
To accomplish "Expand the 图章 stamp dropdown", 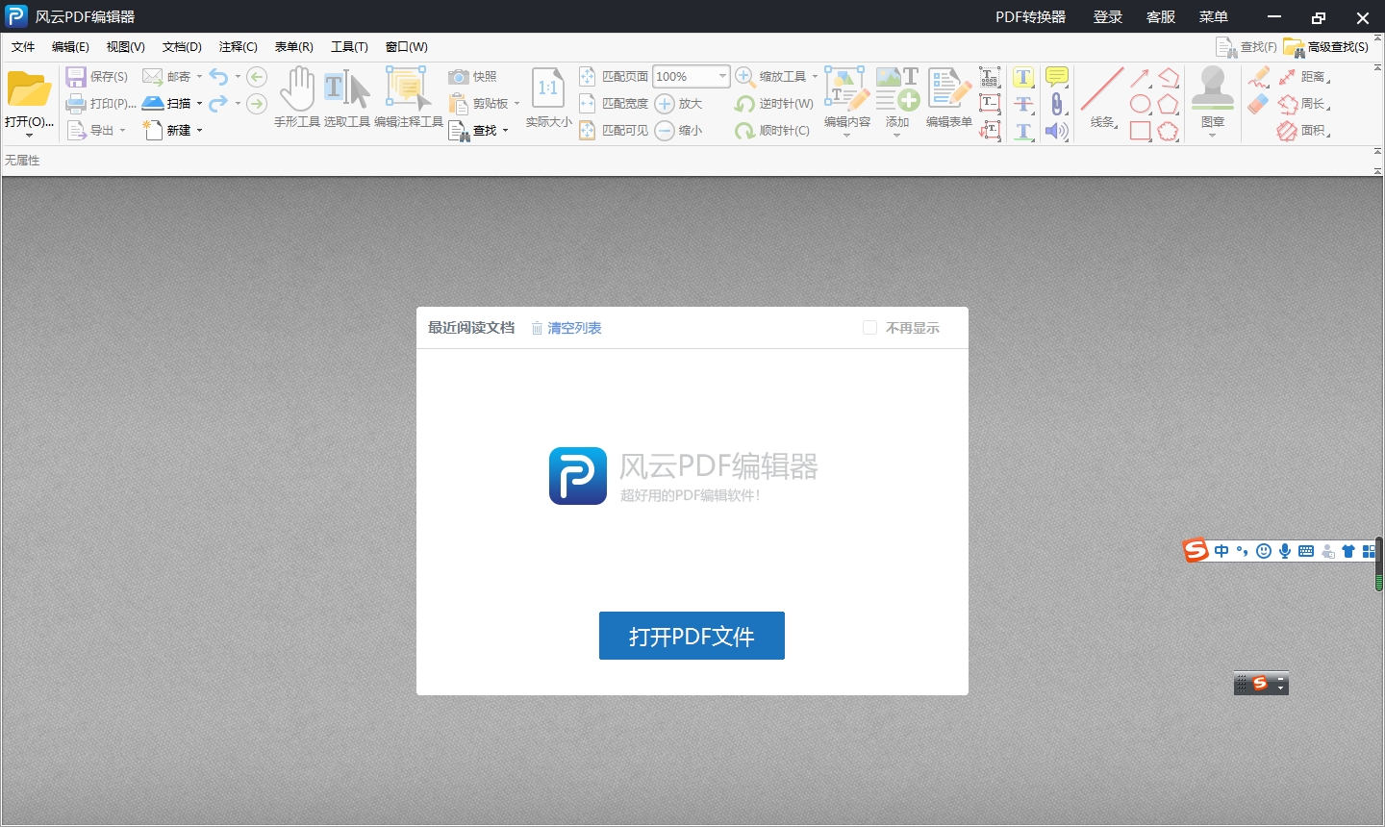I will (x=1212, y=136).
